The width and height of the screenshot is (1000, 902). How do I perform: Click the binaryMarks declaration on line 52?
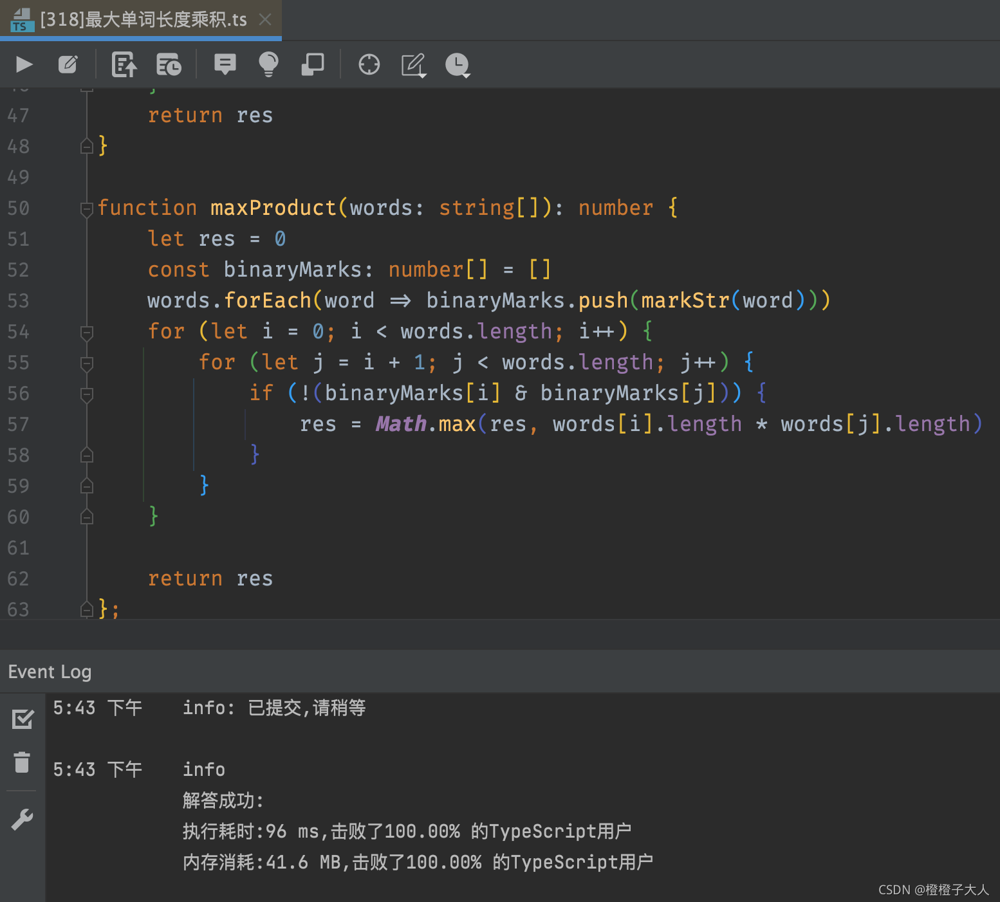(292, 270)
